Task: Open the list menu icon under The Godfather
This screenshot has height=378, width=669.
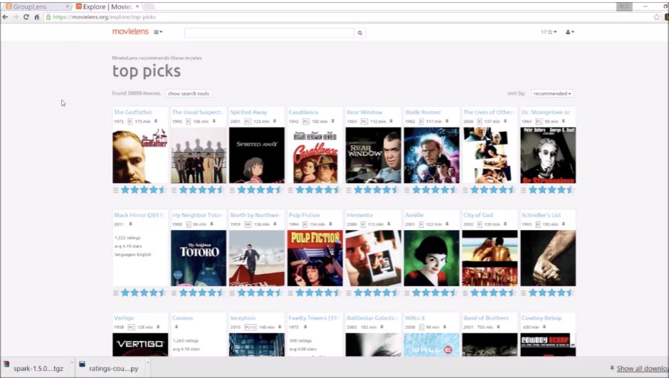Action: (115, 190)
